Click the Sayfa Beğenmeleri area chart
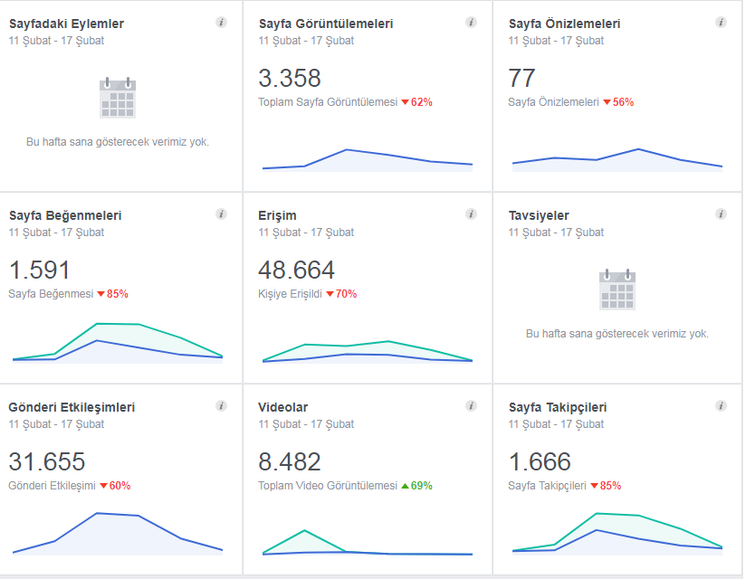This screenshot has height=579, width=746. (x=118, y=343)
